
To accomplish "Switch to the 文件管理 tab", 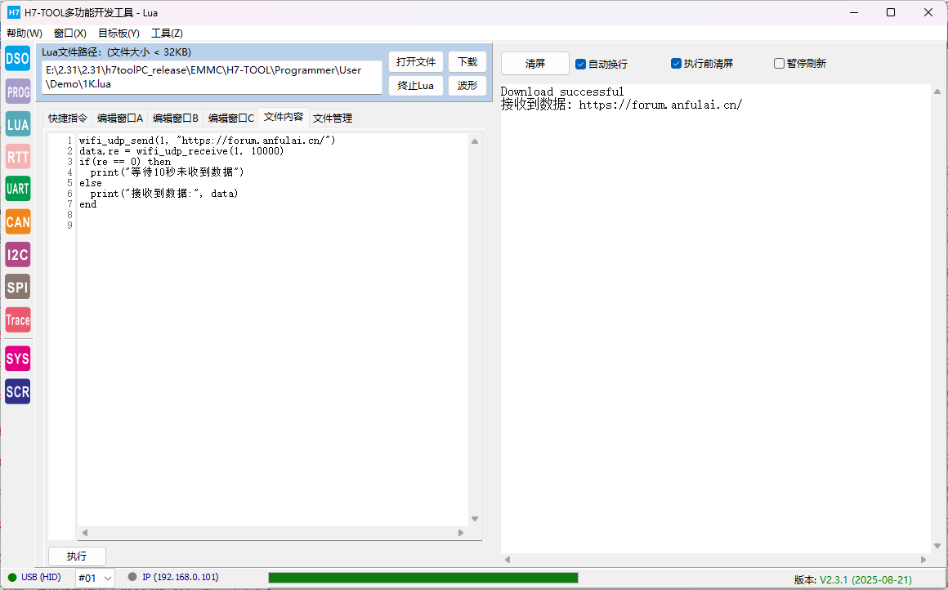I will click(333, 118).
